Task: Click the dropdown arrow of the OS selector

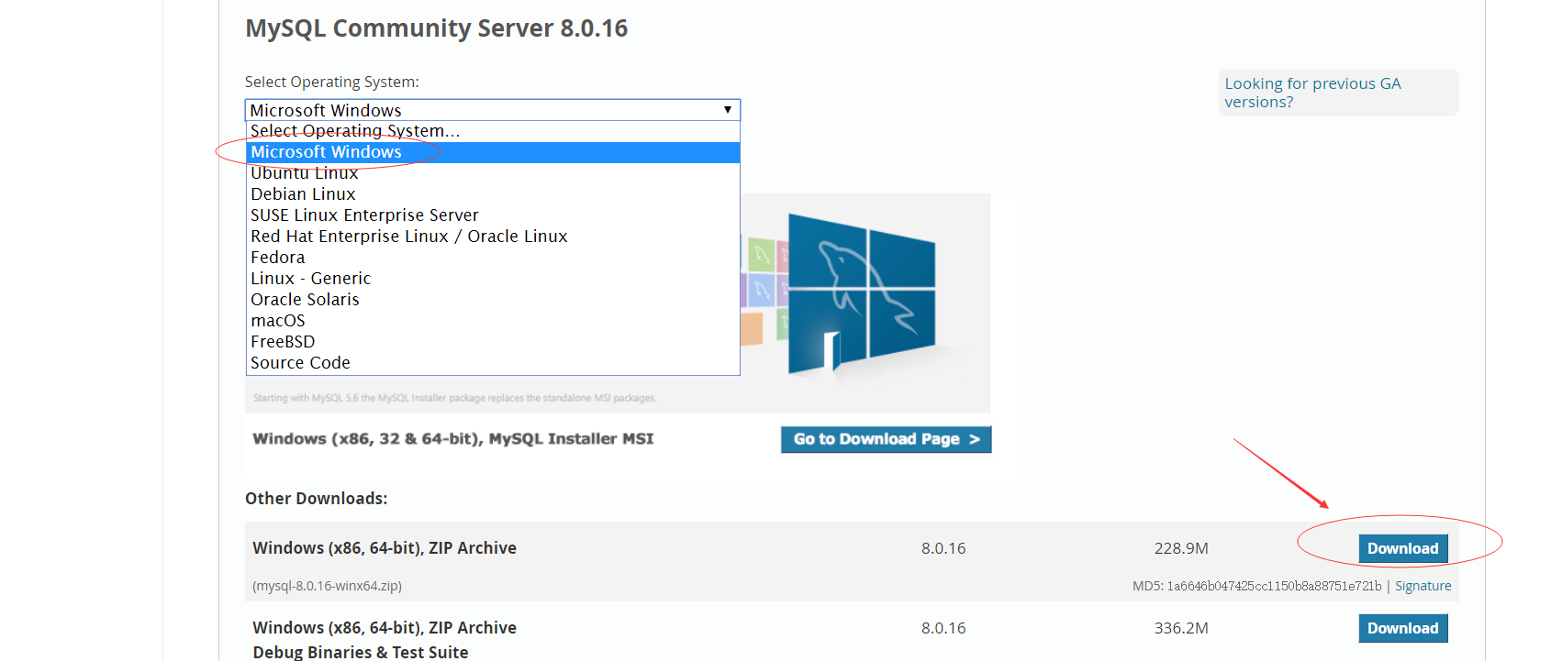Action: tap(727, 110)
